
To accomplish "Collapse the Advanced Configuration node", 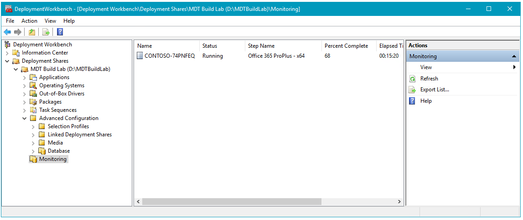I will 25,118.
